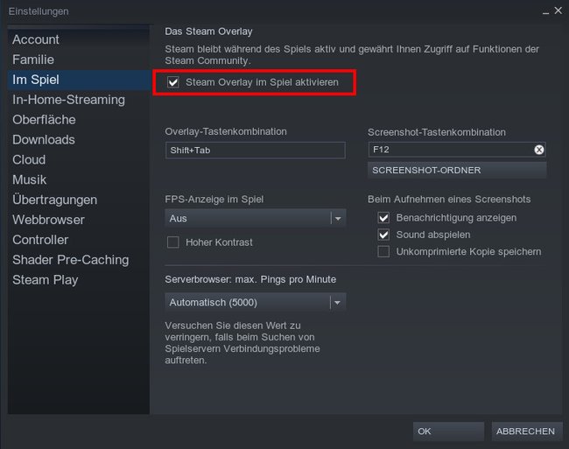The width and height of the screenshot is (569, 449).
Task: Click the SCREENSHOT-ORDNER button
Action: pos(457,170)
